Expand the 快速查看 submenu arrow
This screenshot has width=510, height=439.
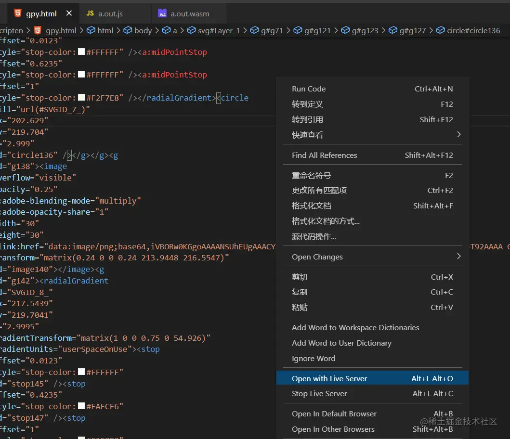pos(458,135)
